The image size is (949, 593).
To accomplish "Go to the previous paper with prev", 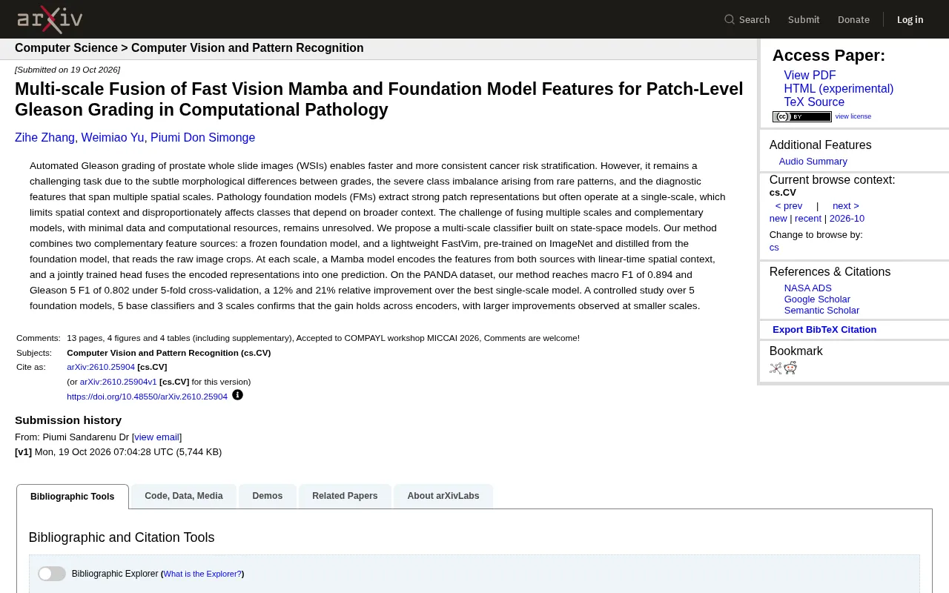I will click(x=789, y=206).
